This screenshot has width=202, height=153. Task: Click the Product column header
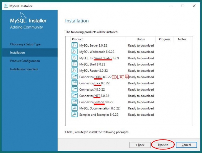[77, 39]
